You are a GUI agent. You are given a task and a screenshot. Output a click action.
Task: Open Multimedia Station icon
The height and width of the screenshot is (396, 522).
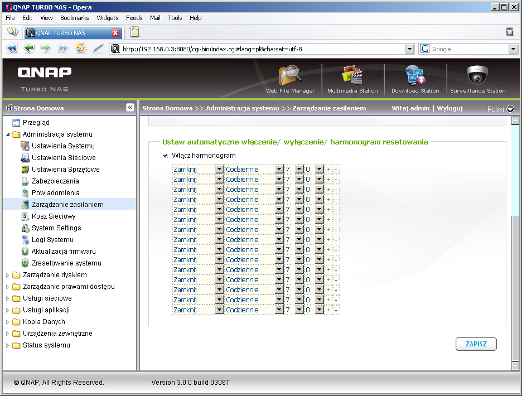point(352,75)
